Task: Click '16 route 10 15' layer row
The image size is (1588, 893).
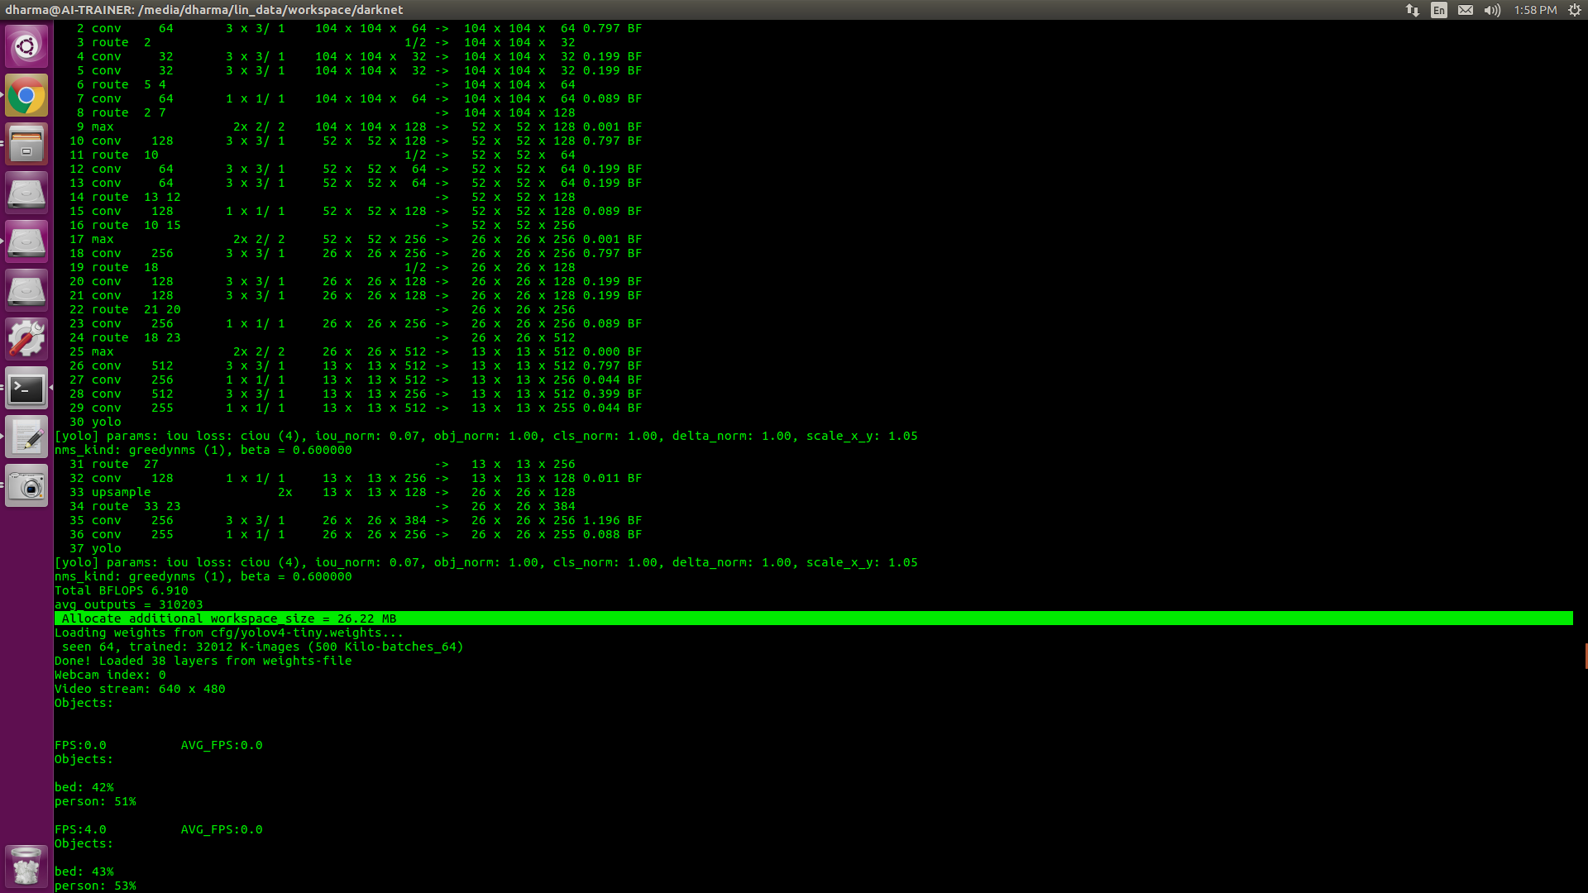Action: click(x=323, y=225)
